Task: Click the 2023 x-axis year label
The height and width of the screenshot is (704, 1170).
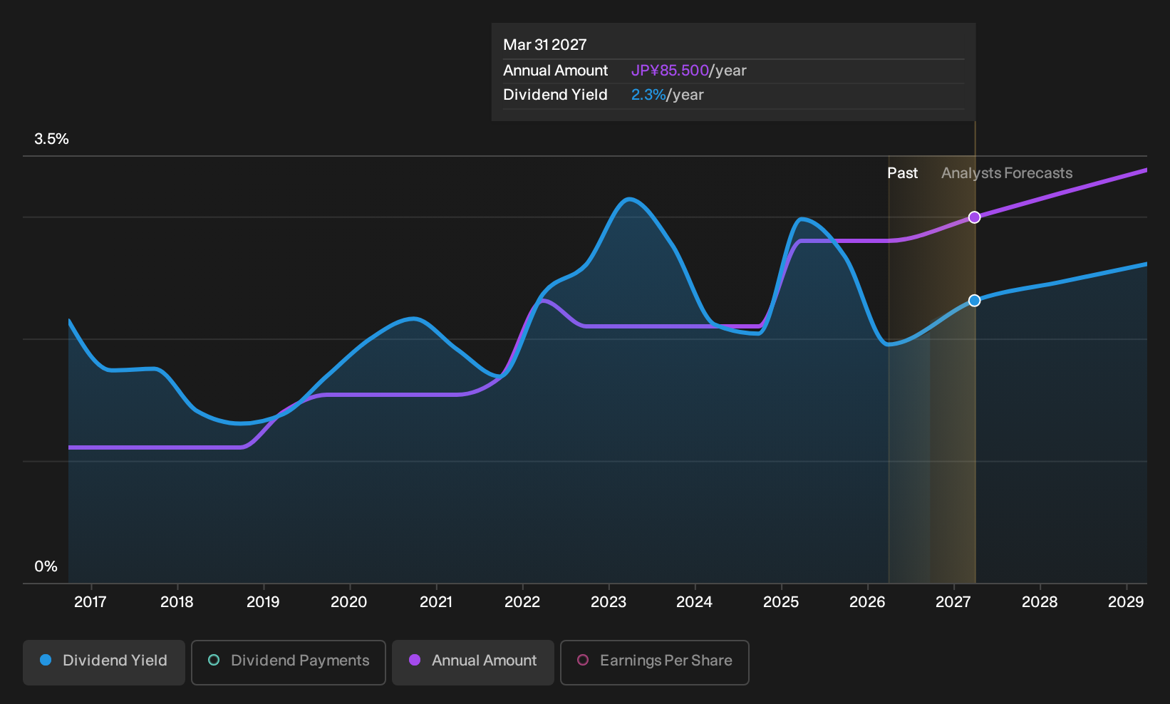Action: coord(609,602)
